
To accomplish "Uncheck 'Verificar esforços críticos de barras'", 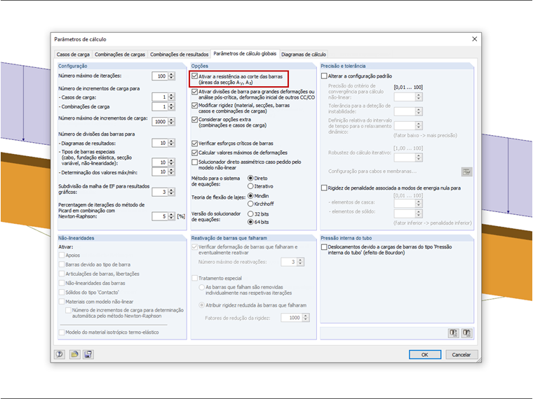I will point(195,143).
